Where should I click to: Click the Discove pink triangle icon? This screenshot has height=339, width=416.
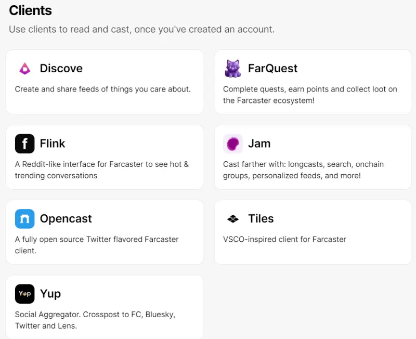click(24, 69)
